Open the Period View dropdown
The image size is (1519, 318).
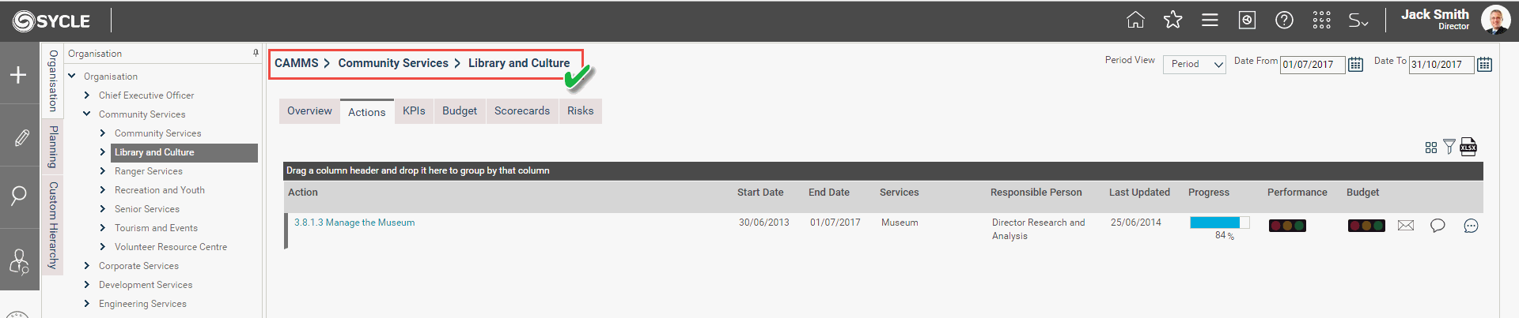(x=1194, y=64)
